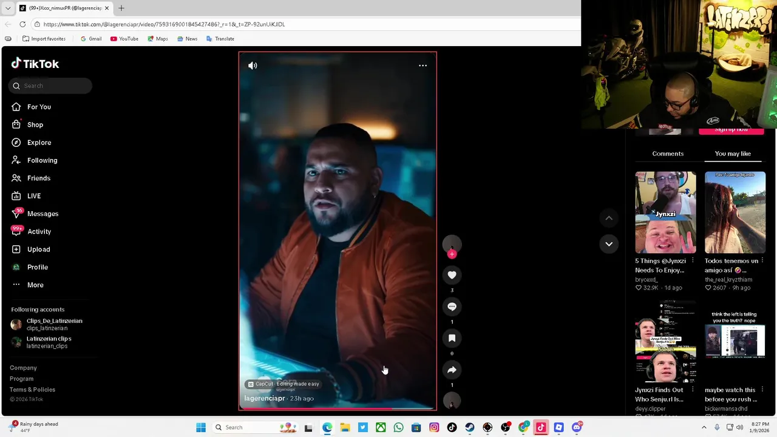Open the Gmail bookmark
Screen dimensions: 777x437
pyautogui.click(x=91, y=39)
